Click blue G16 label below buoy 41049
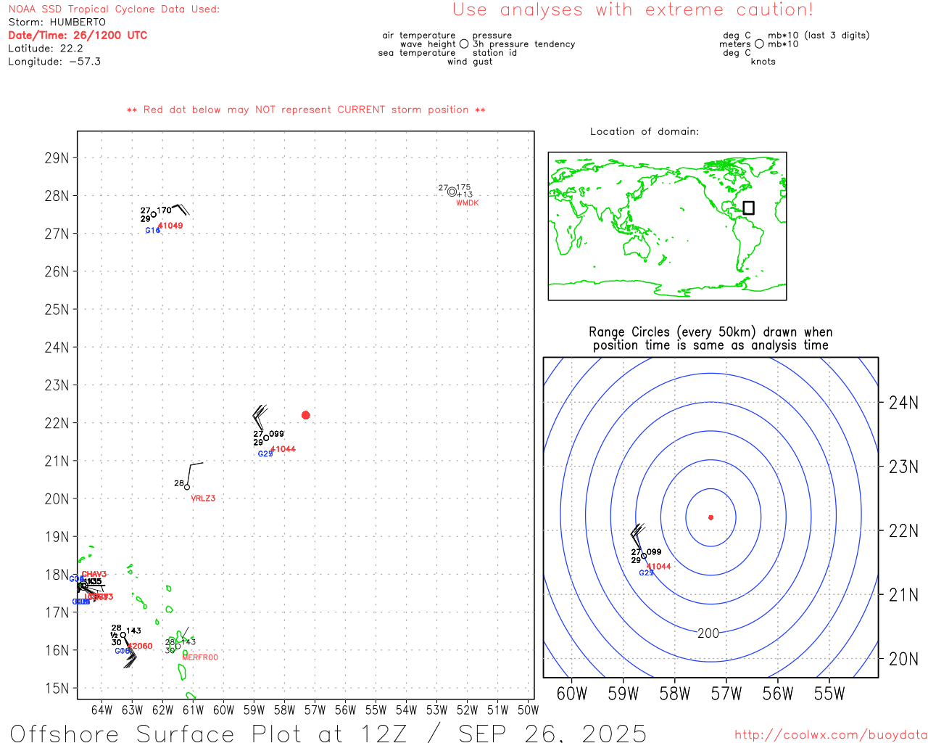 click(x=152, y=231)
